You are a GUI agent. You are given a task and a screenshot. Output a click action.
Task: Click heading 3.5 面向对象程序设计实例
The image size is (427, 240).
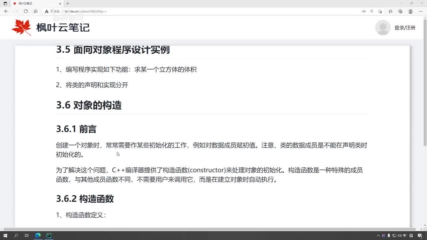pyautogui.click(x=113, y=50)
